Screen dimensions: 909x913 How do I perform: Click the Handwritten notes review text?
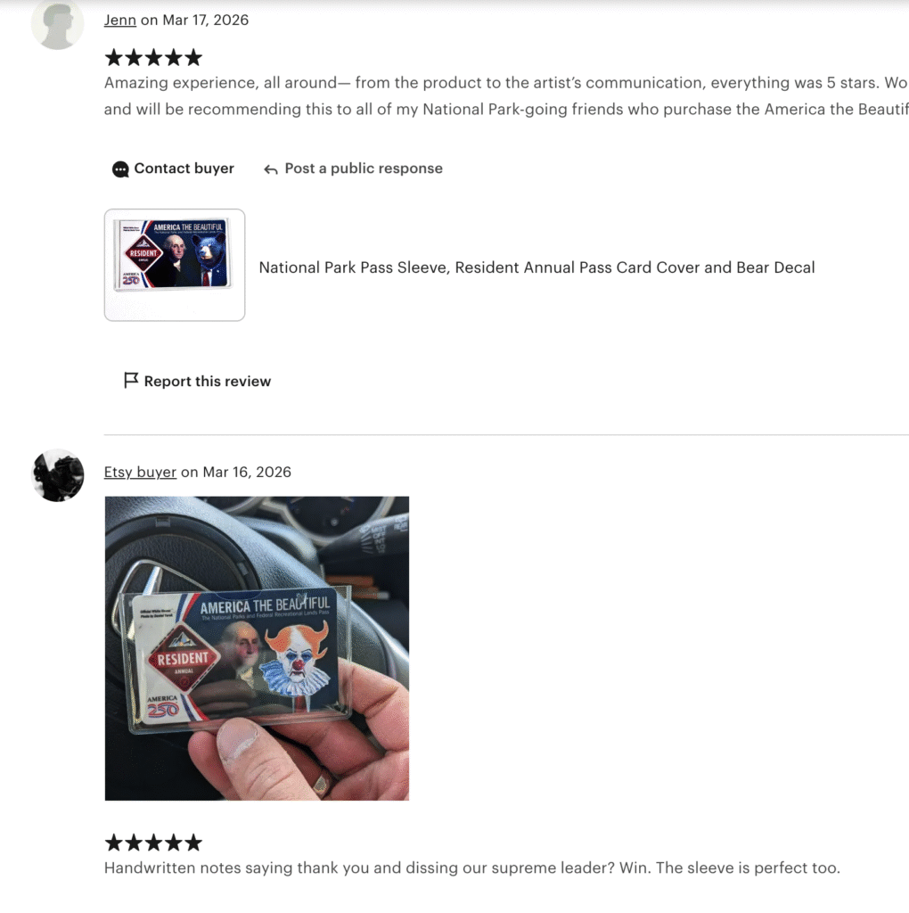tap(472, 868)
